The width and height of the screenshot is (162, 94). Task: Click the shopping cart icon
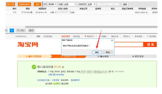85,36
